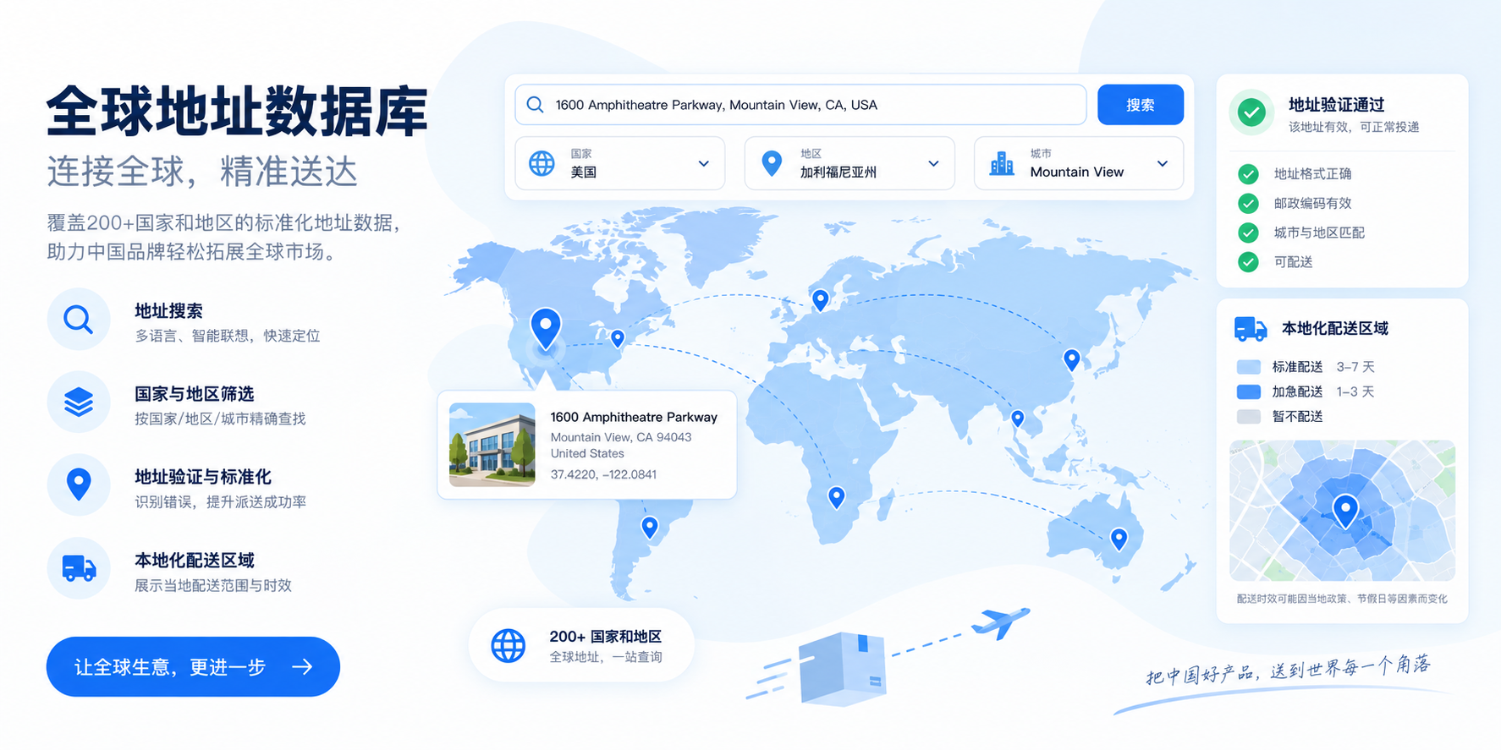
Task: Click the building photo thumbnail in address card
Action: tap(492, 445)
